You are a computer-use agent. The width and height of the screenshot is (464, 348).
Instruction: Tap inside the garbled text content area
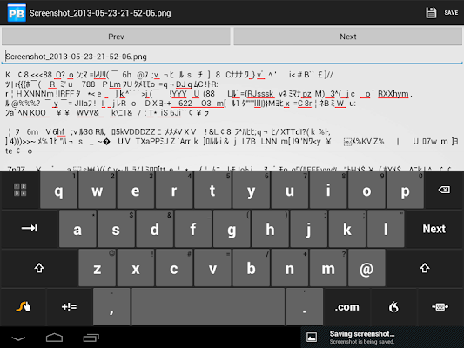tap(232, 118)
